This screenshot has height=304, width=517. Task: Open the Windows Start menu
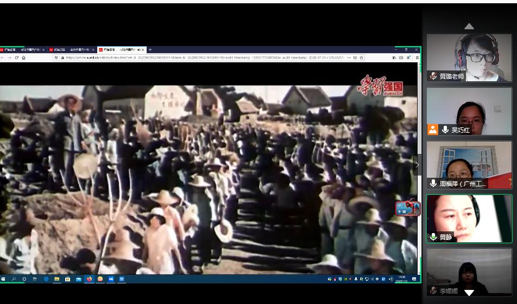click(x=3, y=279)
